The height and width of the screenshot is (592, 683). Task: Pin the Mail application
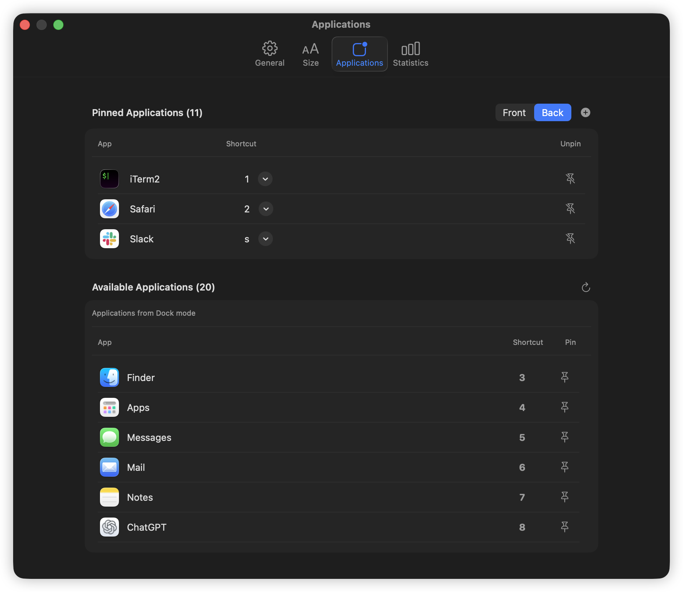coord(564,467)
